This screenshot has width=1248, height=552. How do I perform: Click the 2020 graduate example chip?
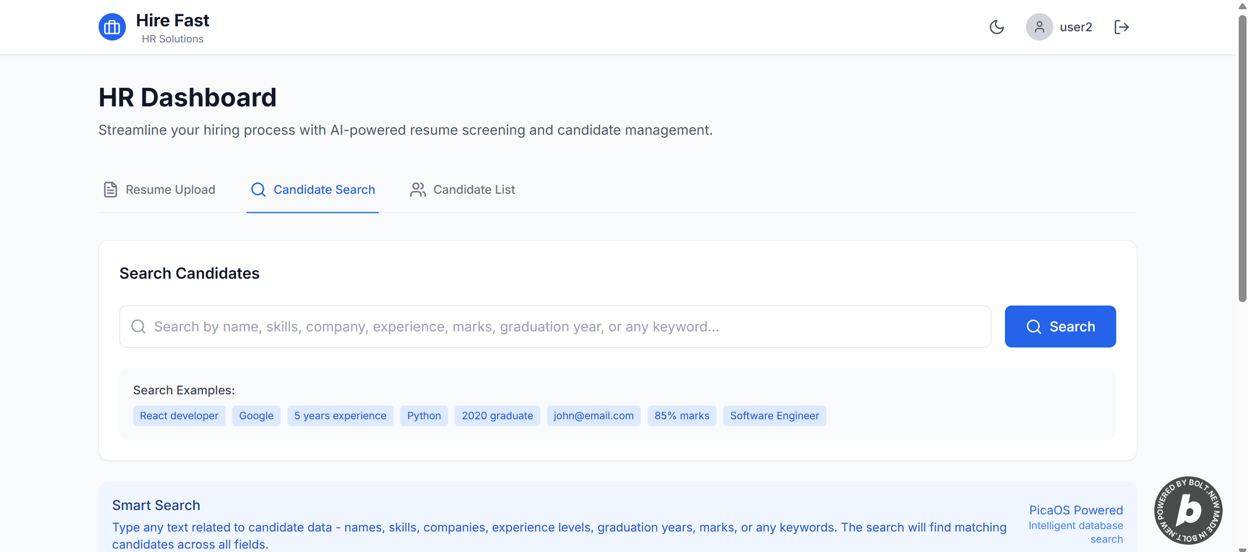coord(497,416)
